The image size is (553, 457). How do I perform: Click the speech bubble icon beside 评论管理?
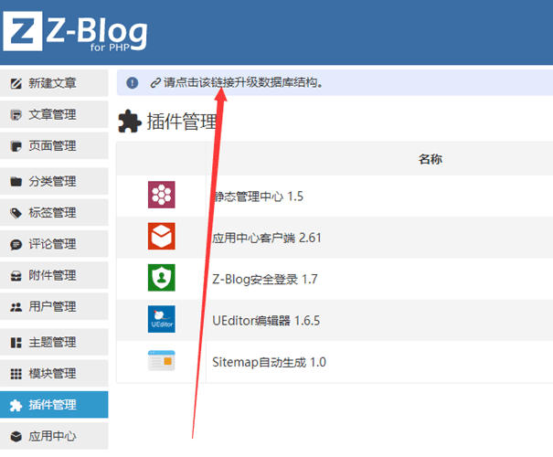pyautogui.click(x=16, y=244)
